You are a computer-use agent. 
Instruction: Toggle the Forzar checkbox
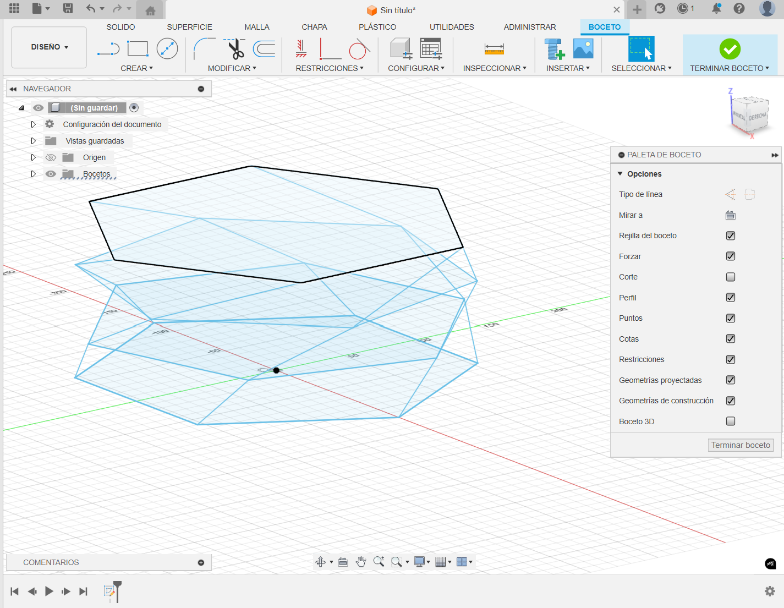[731, 256]
